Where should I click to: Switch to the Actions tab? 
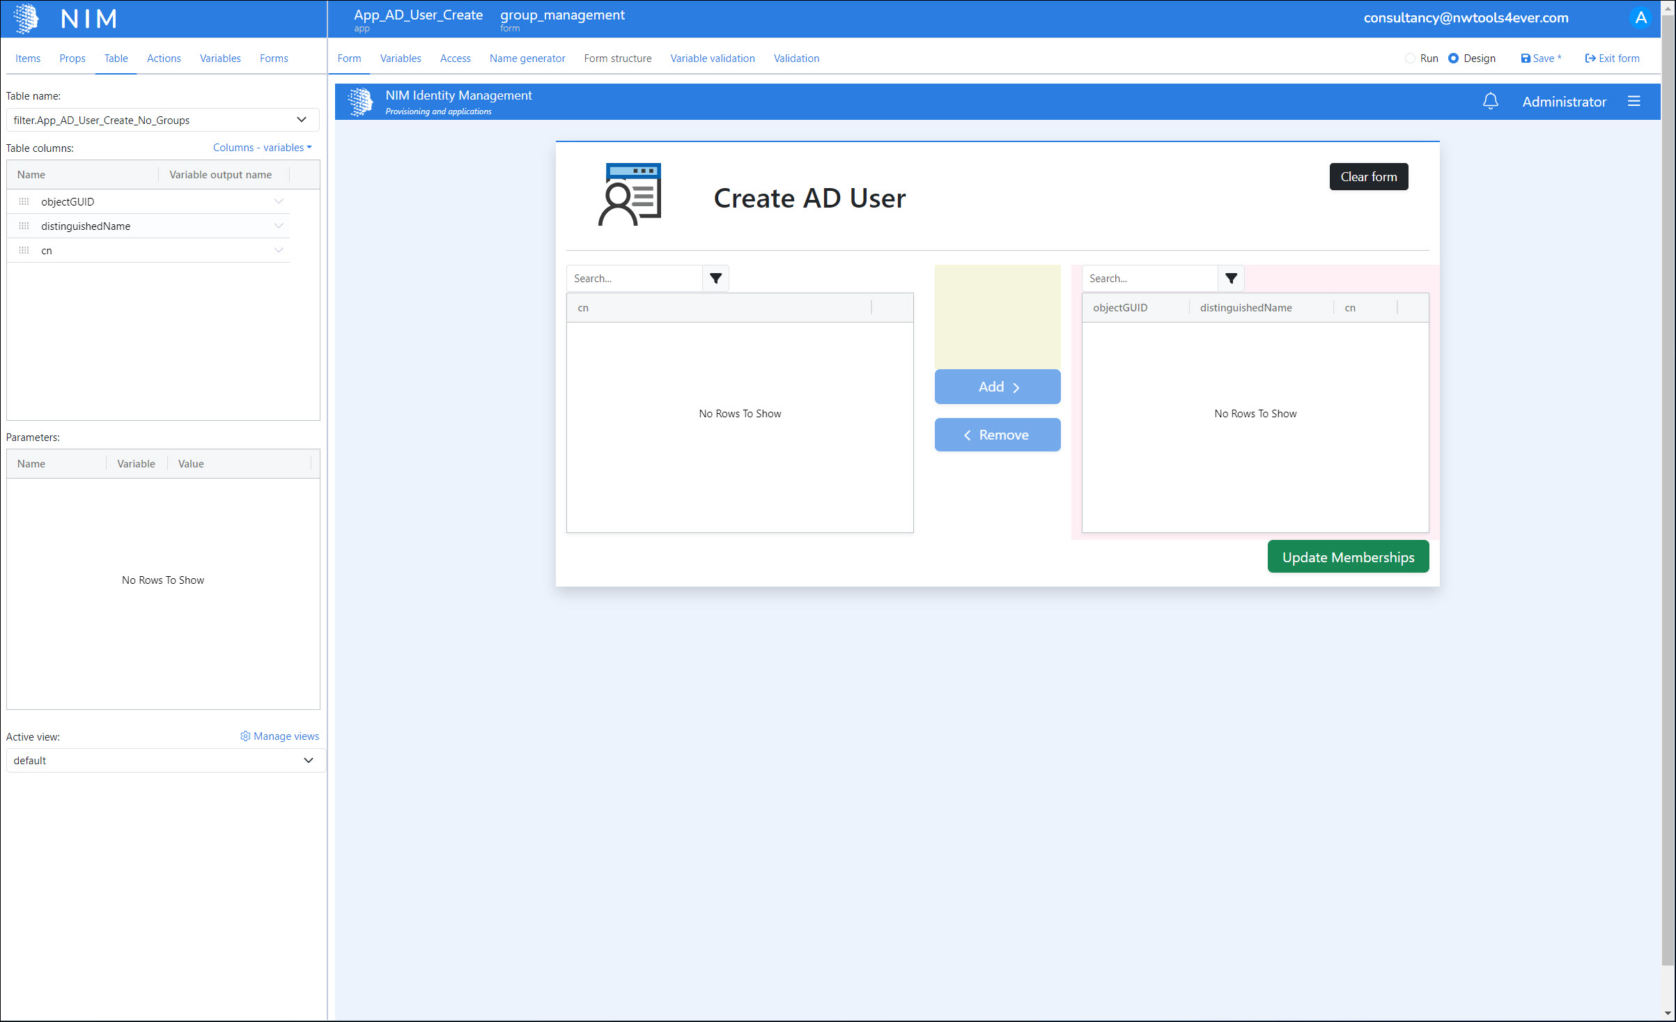click(164, 59)
